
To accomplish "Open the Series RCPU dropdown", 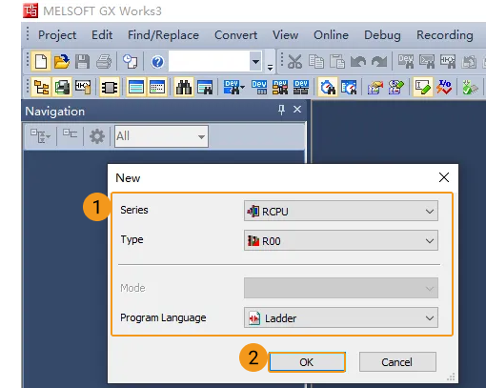I will (341, 211).
